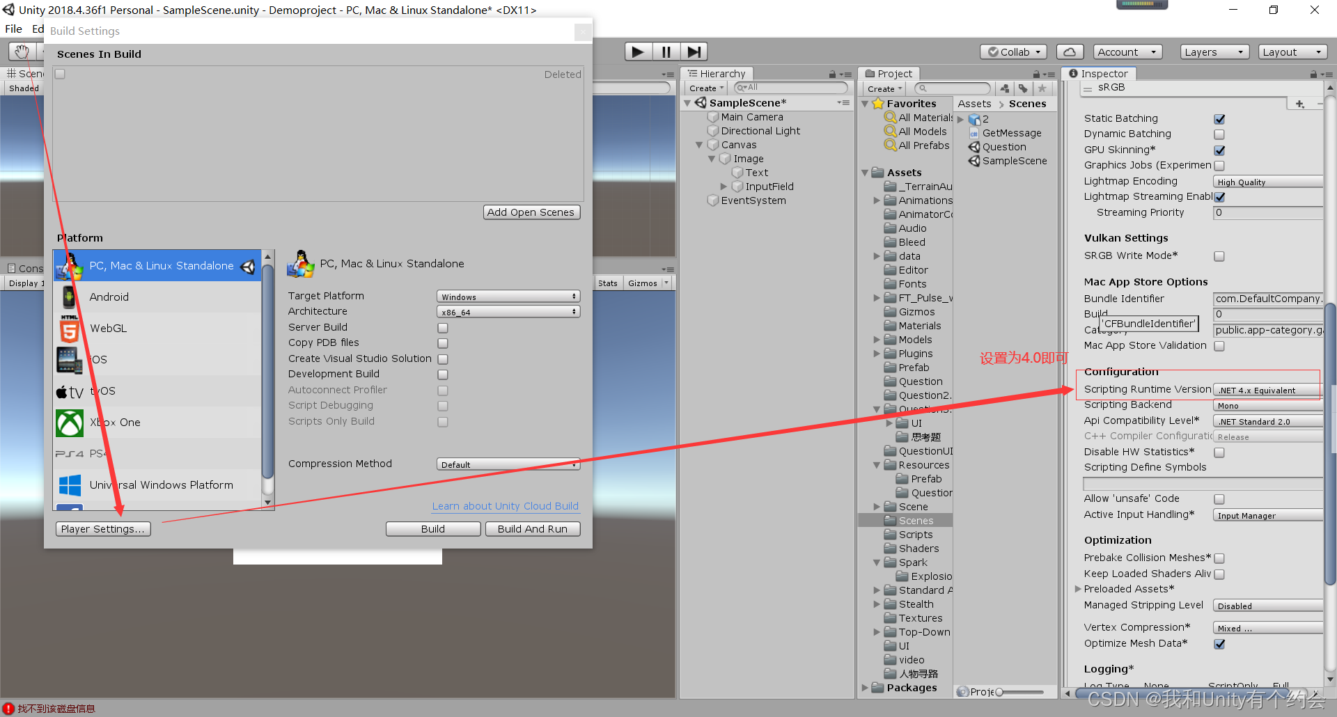Click search by label icon in Project
This screenshot has height=717, width=1337.
[x=1023, y=88]
